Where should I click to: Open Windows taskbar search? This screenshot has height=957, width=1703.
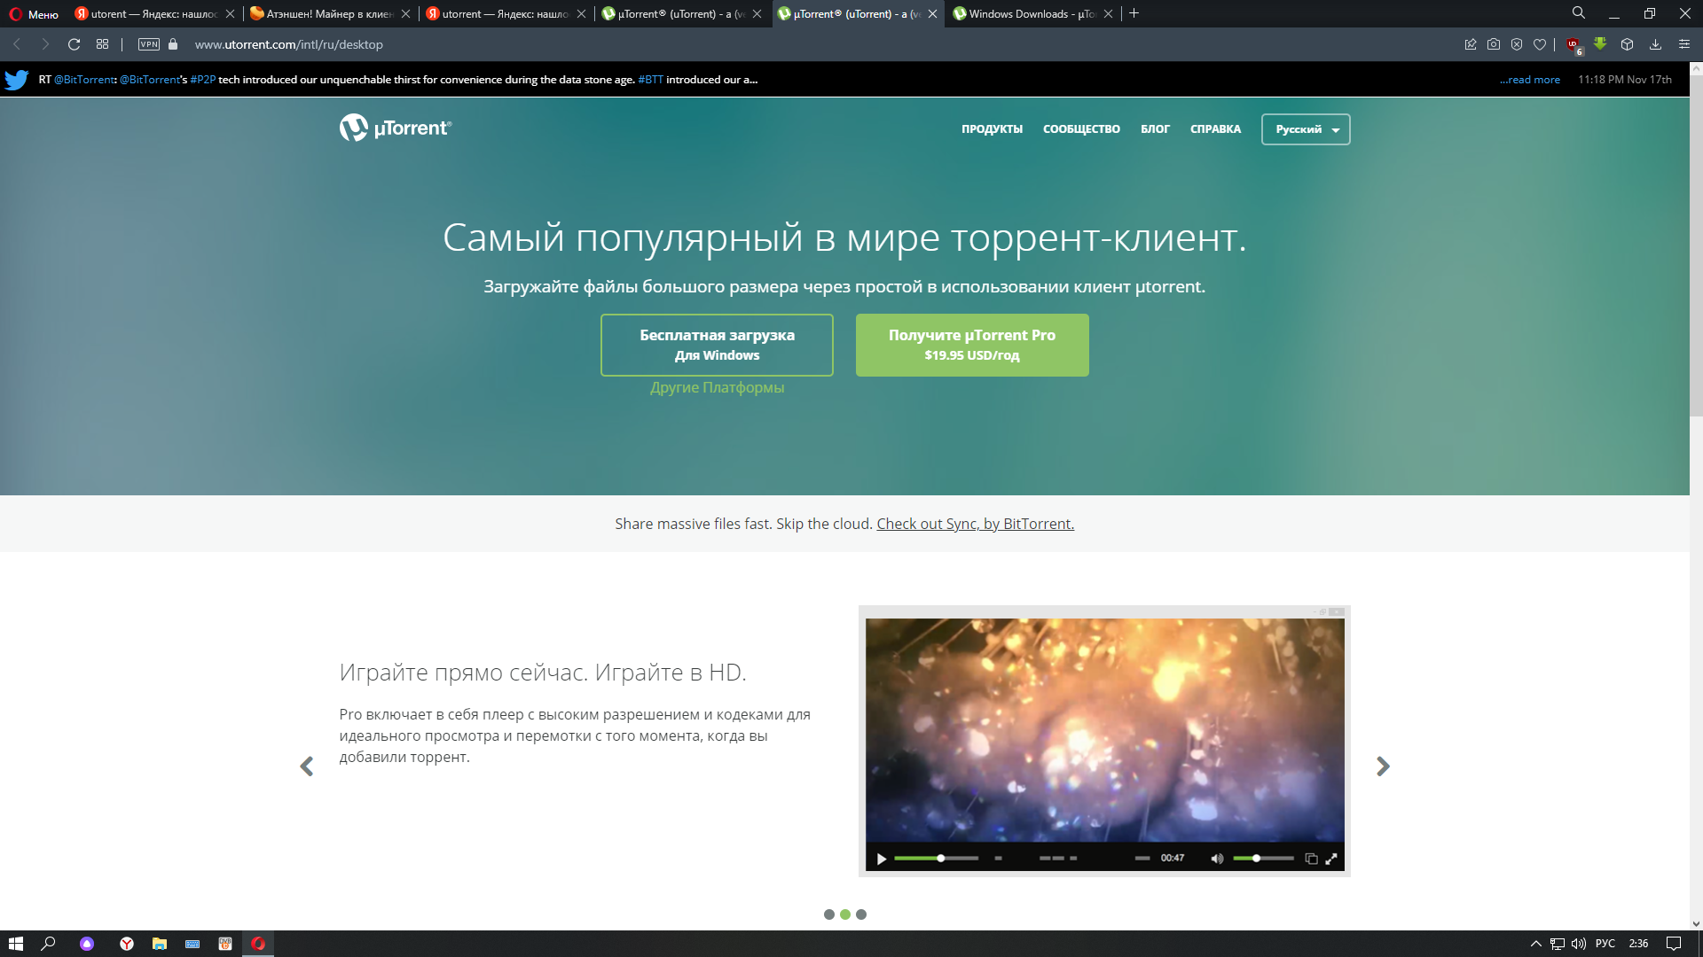(x=49, y=944)
